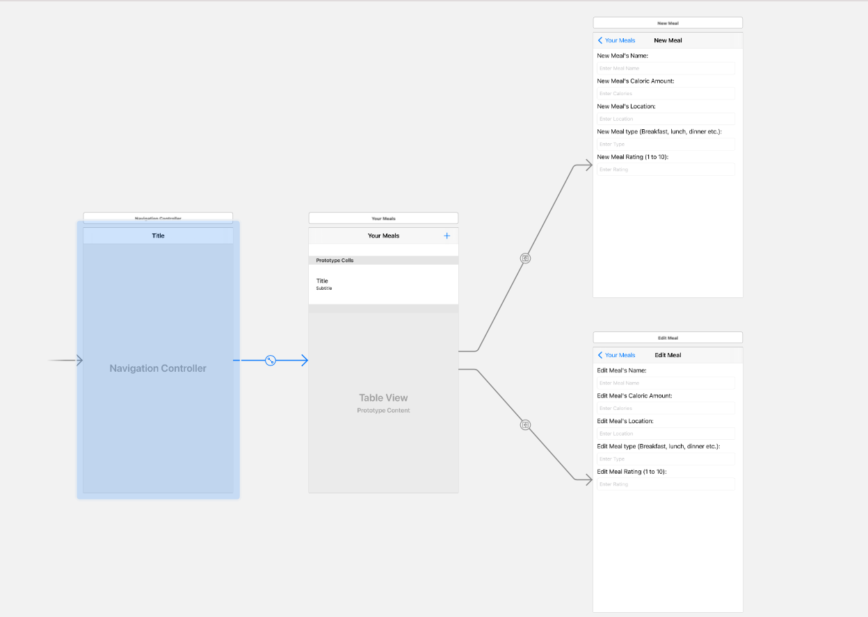Click the Enter Location field in Edit Meal
This screenshot has width=868, height=617.
[666, 434]
